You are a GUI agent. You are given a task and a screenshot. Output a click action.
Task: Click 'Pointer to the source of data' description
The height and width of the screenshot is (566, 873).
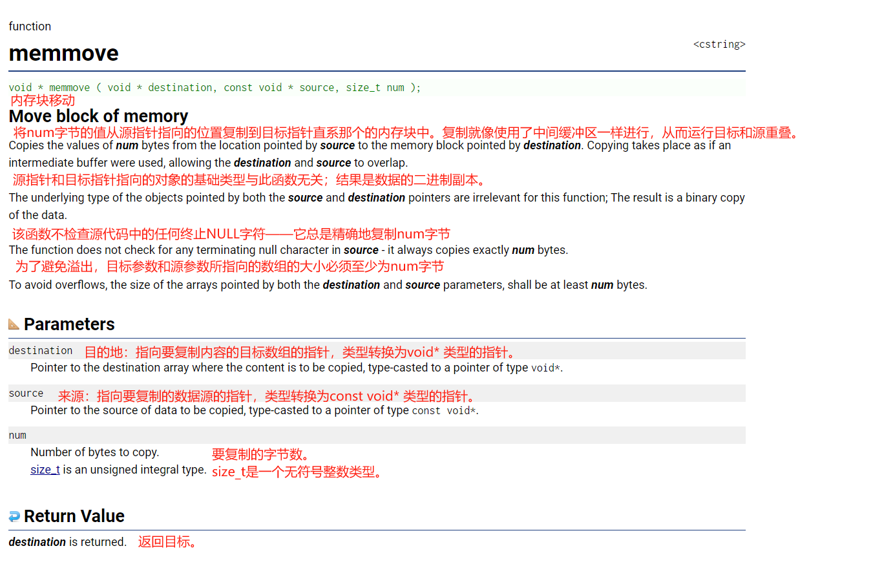(x=255, y=410)
